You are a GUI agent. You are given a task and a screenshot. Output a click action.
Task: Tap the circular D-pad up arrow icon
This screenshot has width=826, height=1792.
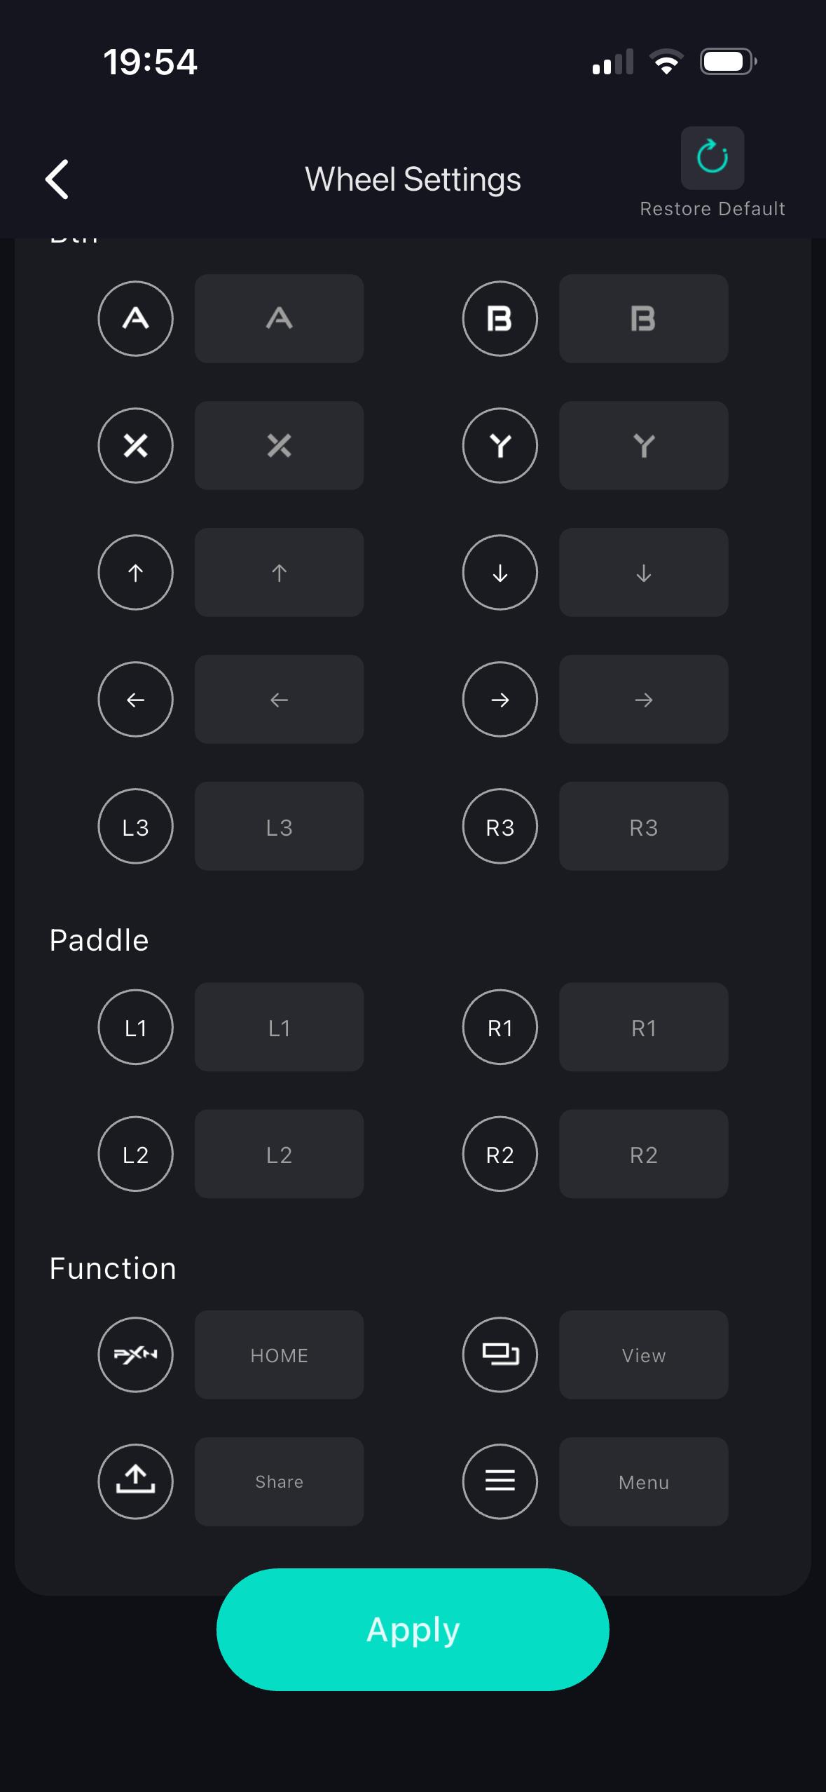(135, 573)
